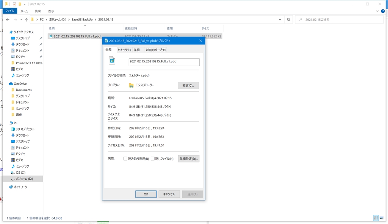Sort by 種類 column header

click(x=182, y=28)
